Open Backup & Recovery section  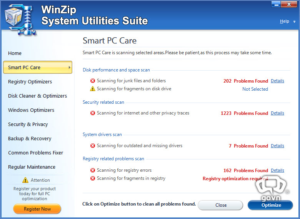[x=30, y=139]
